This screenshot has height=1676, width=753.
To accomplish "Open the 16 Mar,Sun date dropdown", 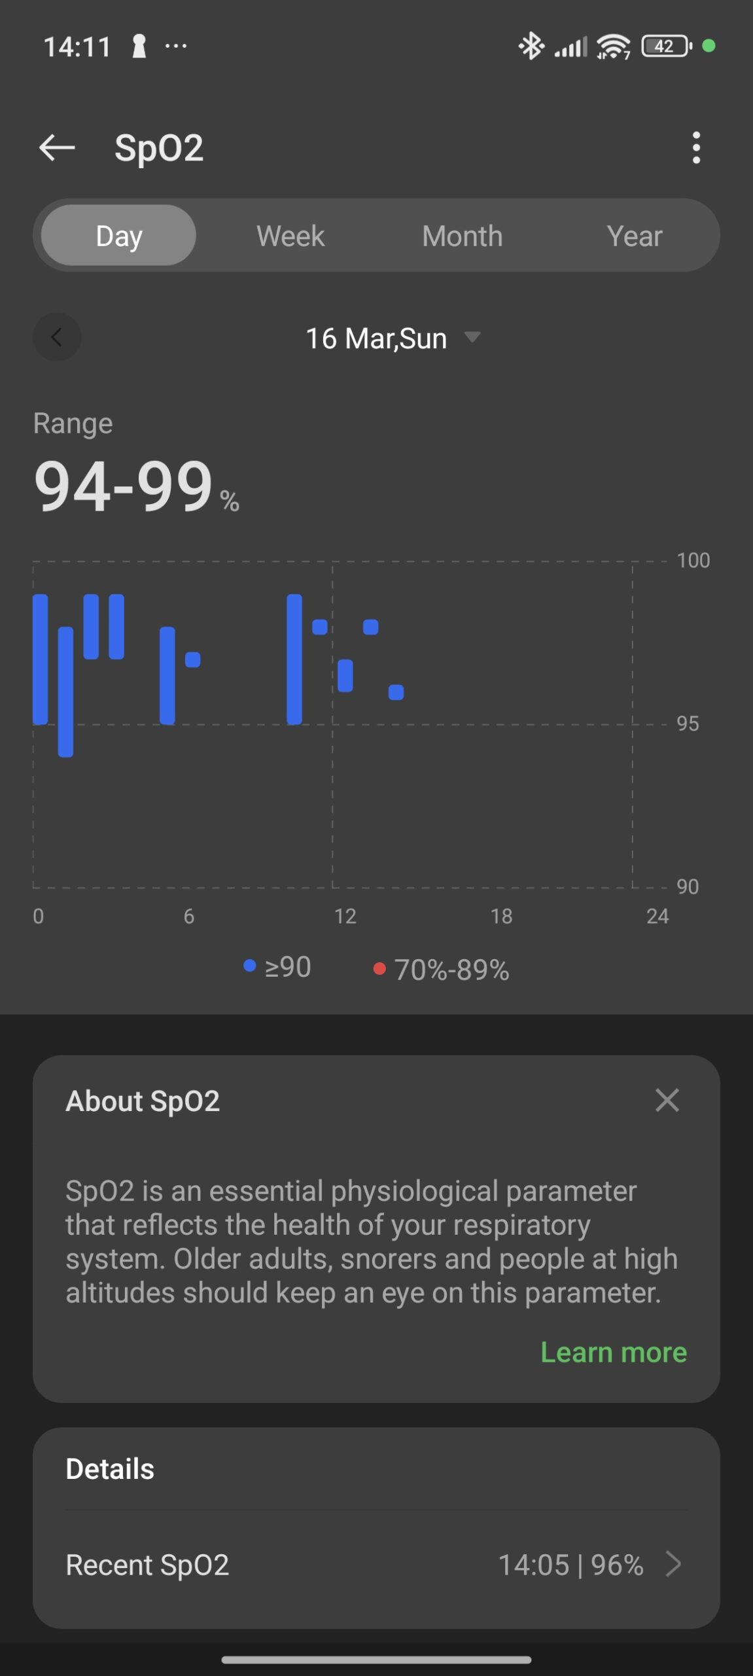I will tap(376, 338).
